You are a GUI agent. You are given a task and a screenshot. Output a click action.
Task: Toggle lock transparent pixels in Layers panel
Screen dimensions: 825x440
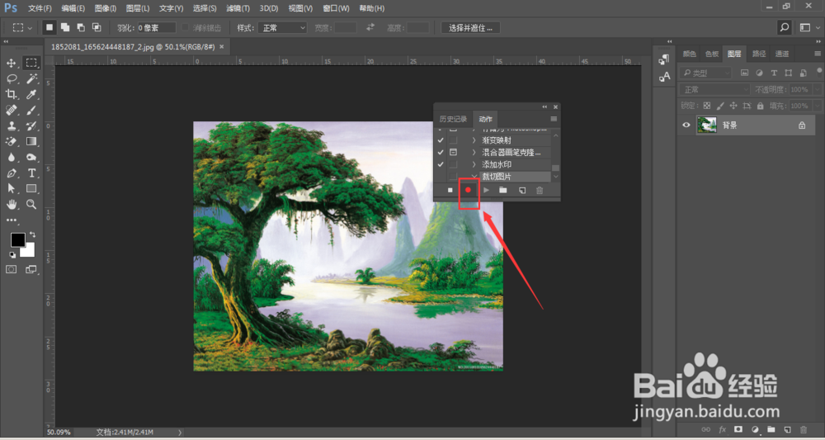707,106
